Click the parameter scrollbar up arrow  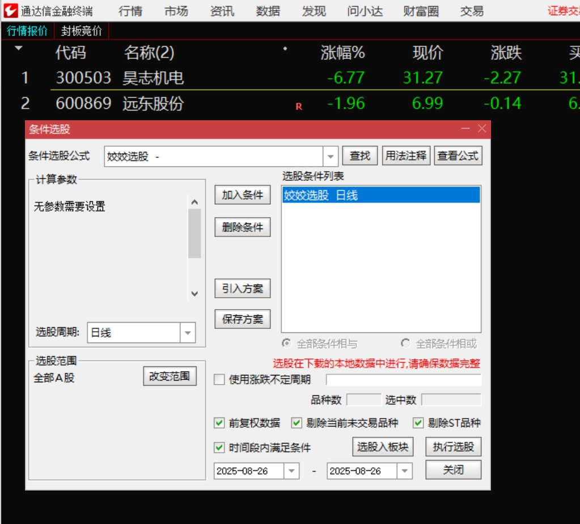coord(194,202)
